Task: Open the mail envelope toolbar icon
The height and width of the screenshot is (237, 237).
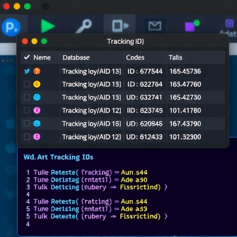Action: [155, 26]
